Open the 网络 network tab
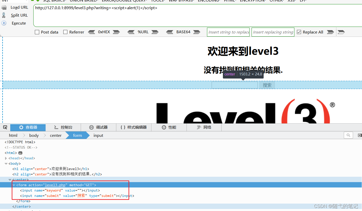The height and width of the screenshot is (211, 362). point(204,127)
